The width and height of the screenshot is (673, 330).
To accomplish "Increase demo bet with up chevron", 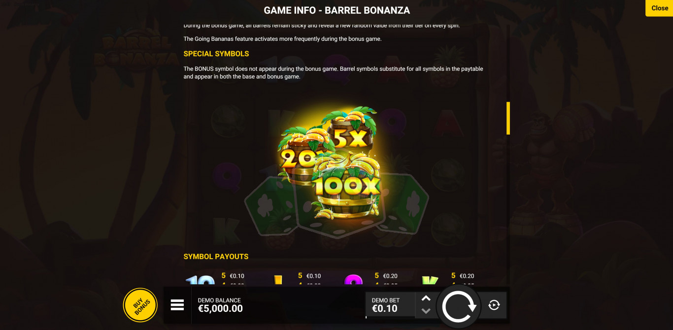I will point(426,299).
